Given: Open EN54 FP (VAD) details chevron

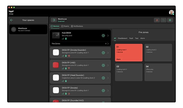Looking at the screenshot, I should (108, 65).
